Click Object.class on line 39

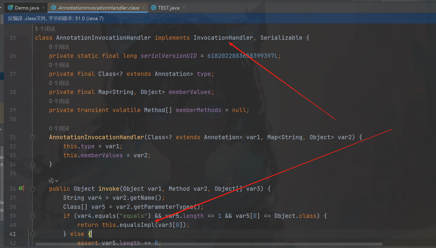[x=295, y=216]
